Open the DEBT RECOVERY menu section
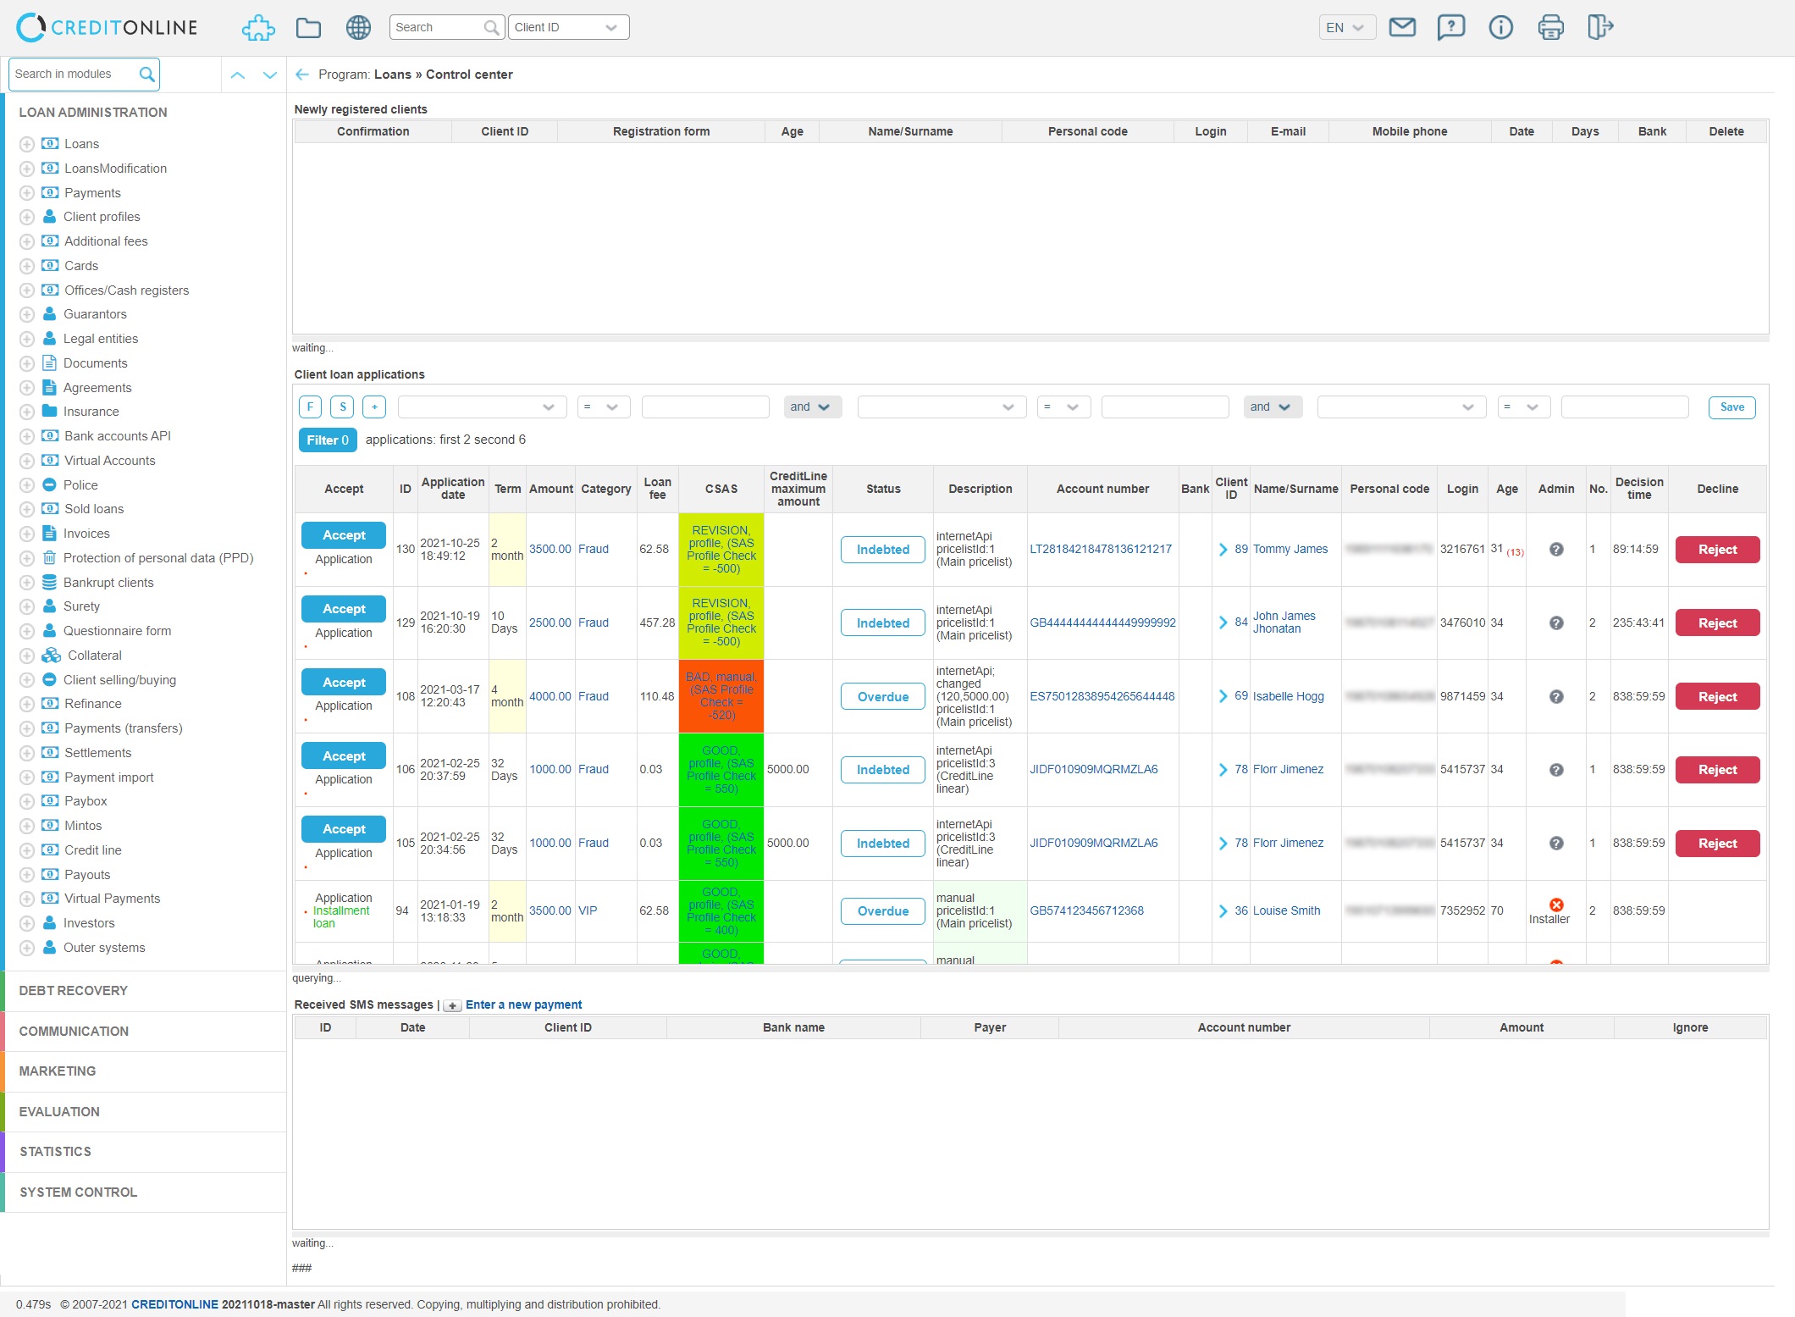The width and height of the screenshot is (1795, 1317). pyautogui.click(x=74, y=990)
